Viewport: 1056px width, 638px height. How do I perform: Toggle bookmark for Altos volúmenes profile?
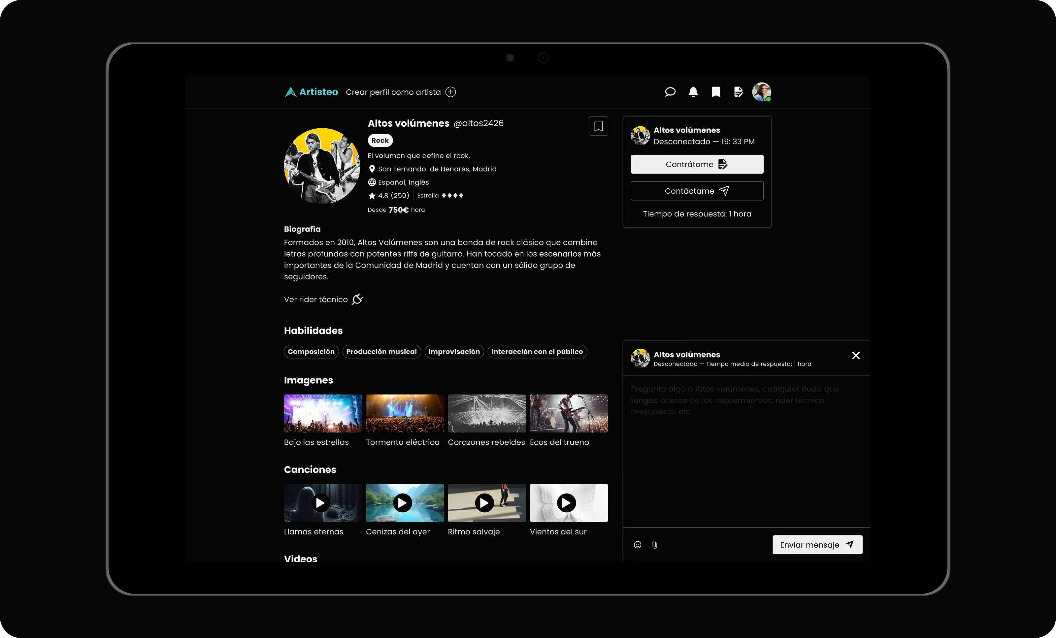tap(598, 126)
